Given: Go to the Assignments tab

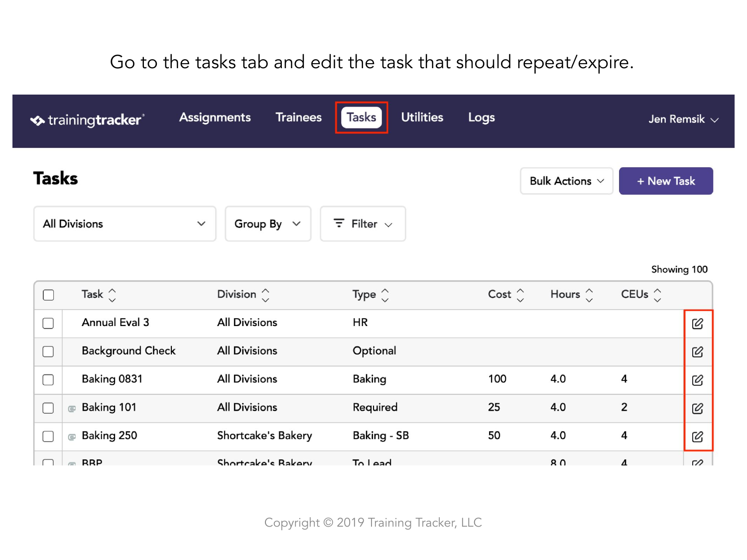Looking at the screenshot, I should pyautogui.click(x=215, y=117).
